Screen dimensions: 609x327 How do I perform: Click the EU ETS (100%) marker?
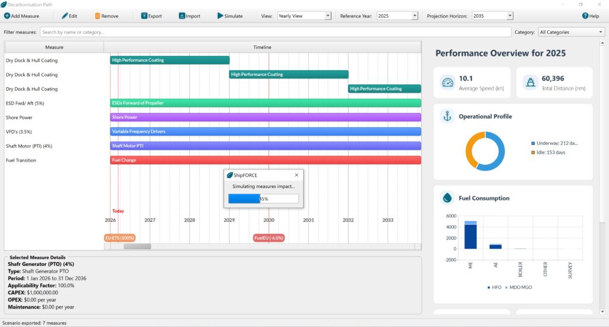tap(120, 238)
